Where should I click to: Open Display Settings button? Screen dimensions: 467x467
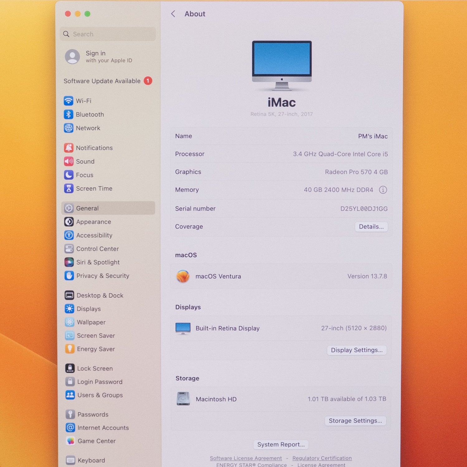coord(356,350)
